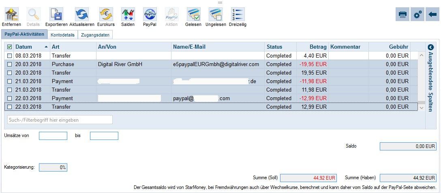Open the Zugangsdaten tab
441x193 pixels.
(x=95, y=35)
